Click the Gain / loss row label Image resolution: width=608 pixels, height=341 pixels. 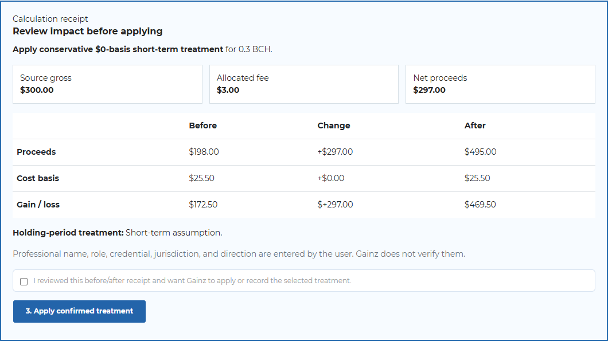[38, 205]
